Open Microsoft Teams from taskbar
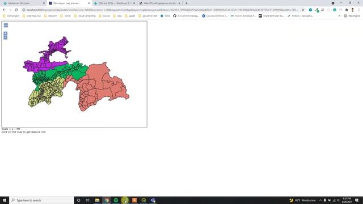The width and height of the screenshot is (363, 204). click(x=153, y=200)
